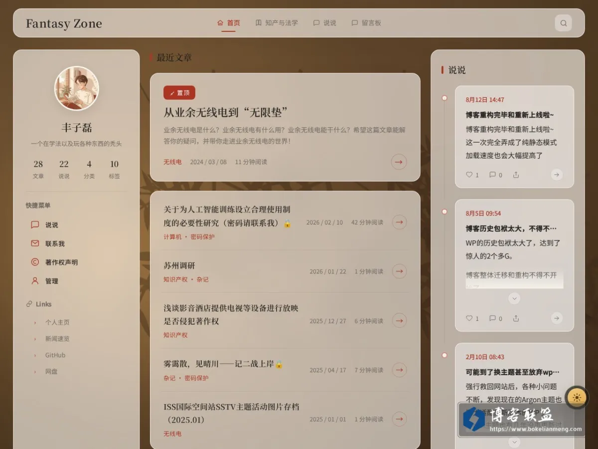Open the 苏州调研 article title

coord(179,265)
